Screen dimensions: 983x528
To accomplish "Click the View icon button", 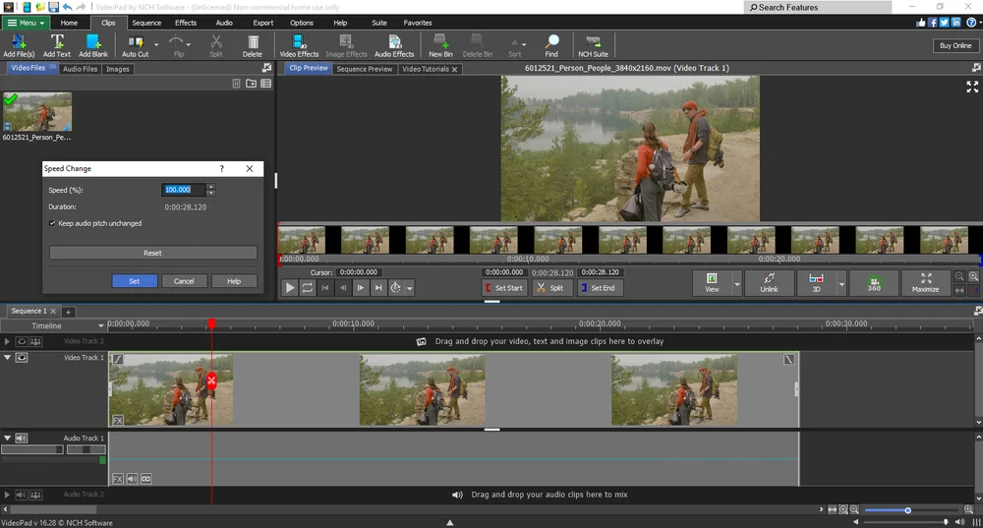I will tap(712, 283).
